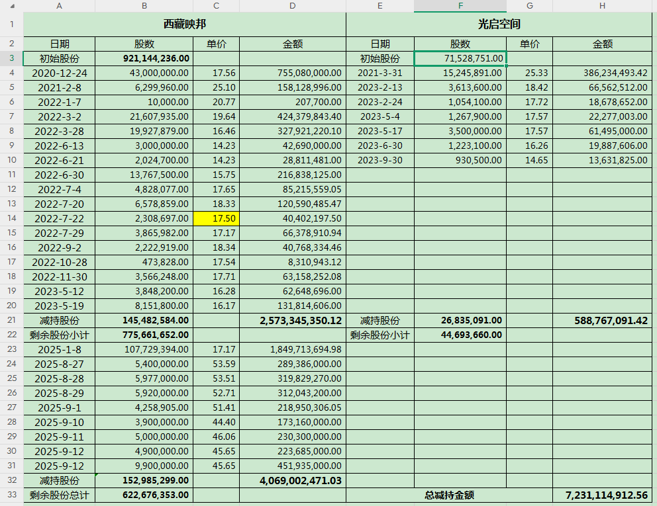
Task: Click date cell 2025-8-28
Action: point(59,379)
